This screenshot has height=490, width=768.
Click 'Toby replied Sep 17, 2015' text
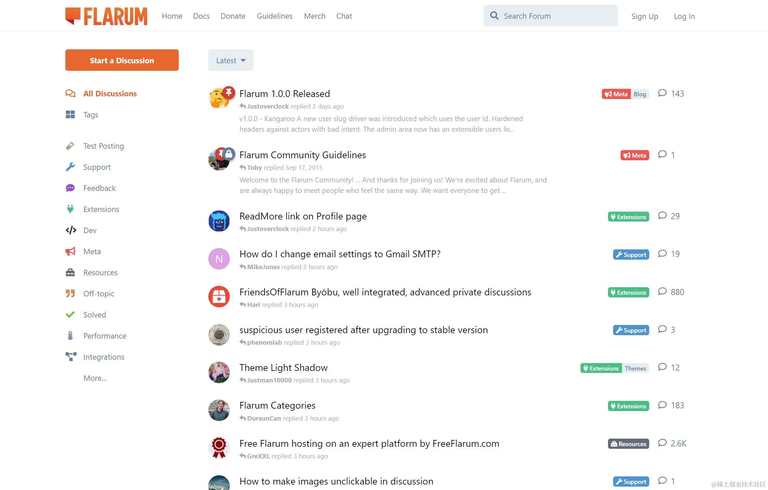pyautogui.click(x=281, y=168)
